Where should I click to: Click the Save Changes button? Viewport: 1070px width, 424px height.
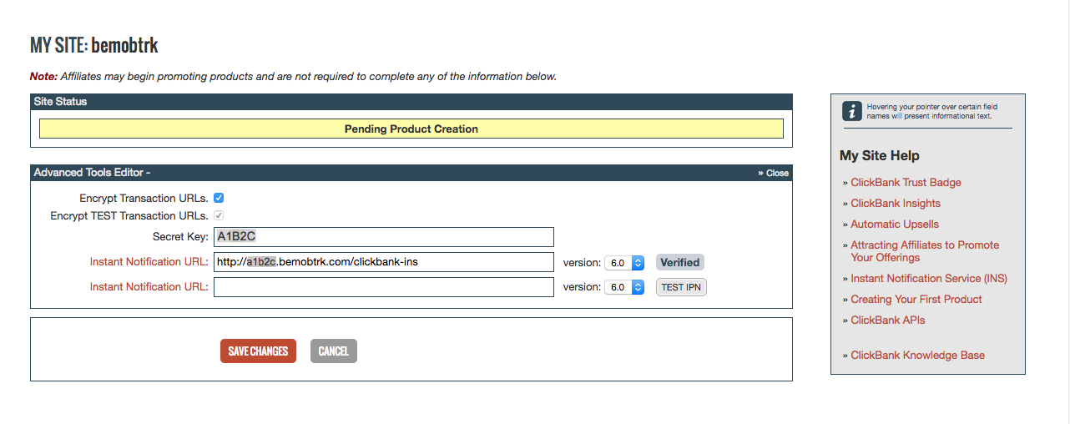pyautogui.click(x=258, y=351)
